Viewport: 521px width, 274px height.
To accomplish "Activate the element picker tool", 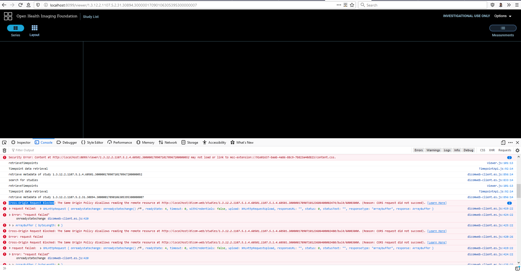I will pos(4,142).
